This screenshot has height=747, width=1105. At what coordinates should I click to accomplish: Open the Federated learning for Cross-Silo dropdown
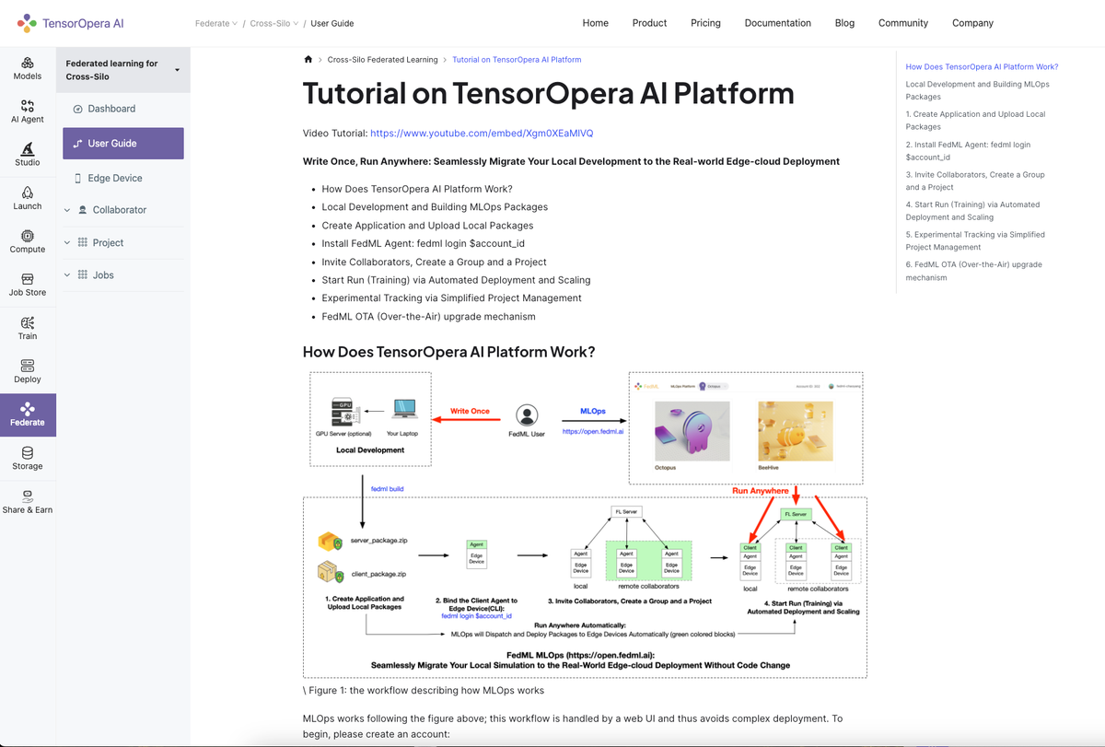pyautogui.click(x=122, y=69)
